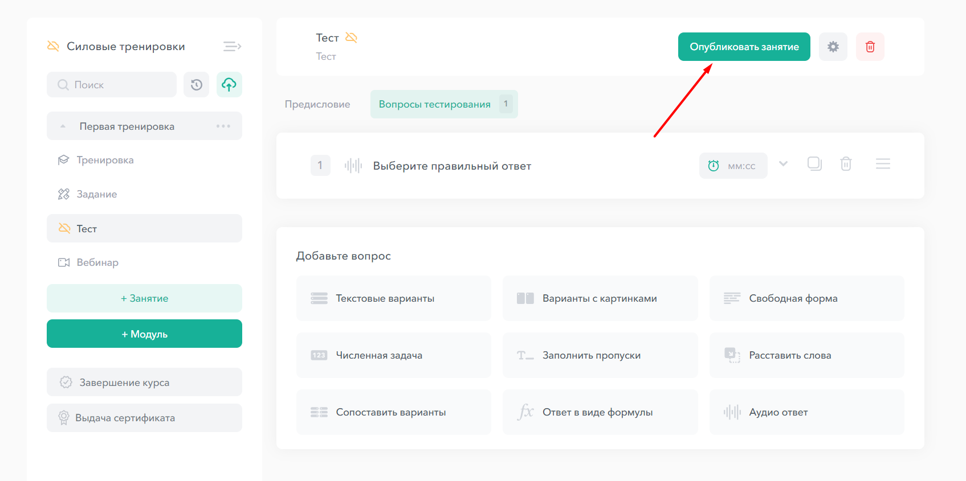The width and height of the screenshot is (966, 481).
Task: Open Выдача сертификата settings
Action: tap(144, 418)
